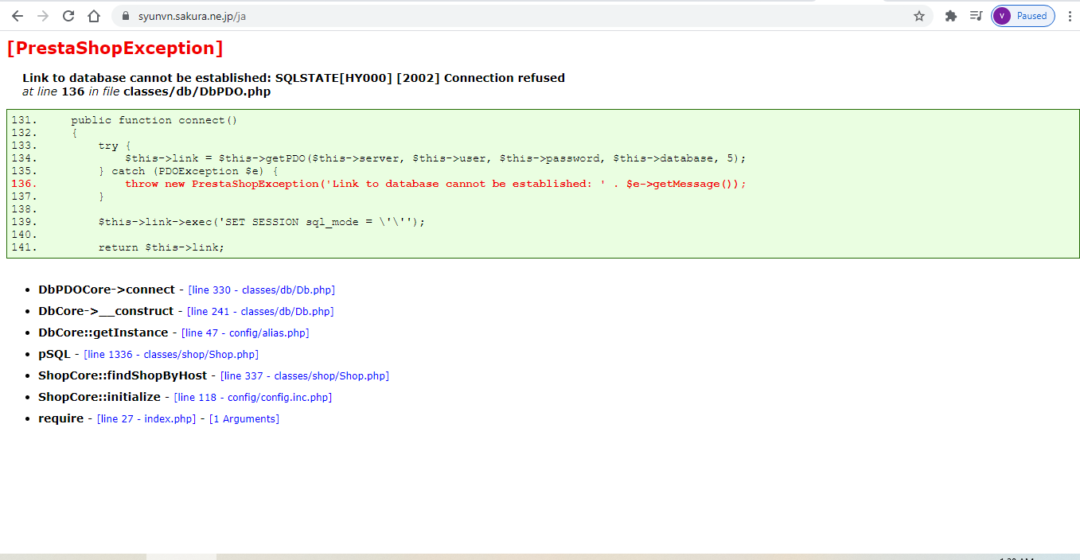
Task: Open link line 47 - config/alias.php
Action: click(245, 333)
